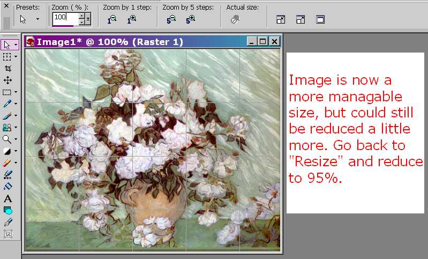
Task: Close the Tool Options palette
Action: tap(6, 5)
